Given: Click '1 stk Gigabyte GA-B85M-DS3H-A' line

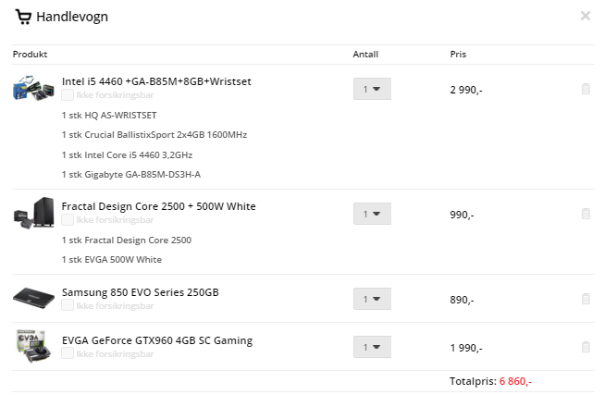Looking at the screenshot, I should click(x=131, y=175).
